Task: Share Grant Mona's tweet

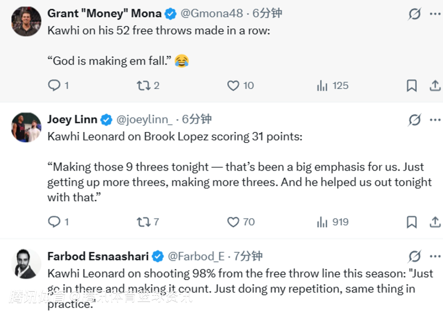Action: (435, 85)
